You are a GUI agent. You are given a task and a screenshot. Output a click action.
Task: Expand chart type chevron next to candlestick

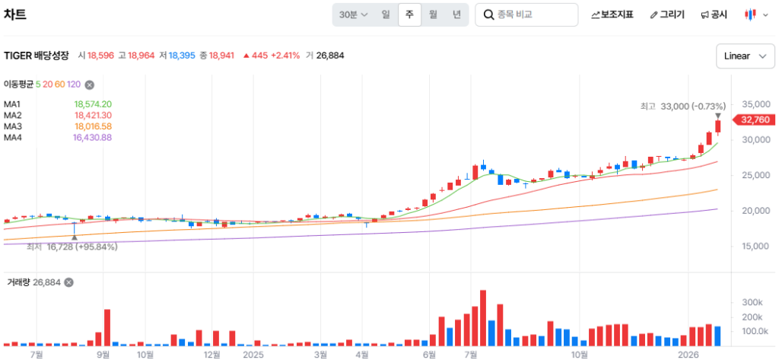click(x=765, y=14)
